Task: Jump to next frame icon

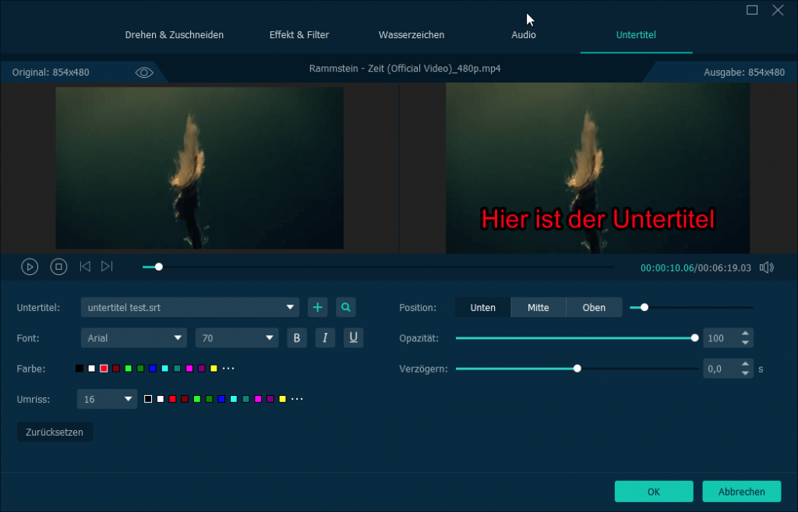Action: pos(107,267)
